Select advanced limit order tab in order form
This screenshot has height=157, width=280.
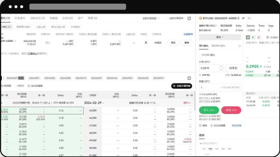218,46
